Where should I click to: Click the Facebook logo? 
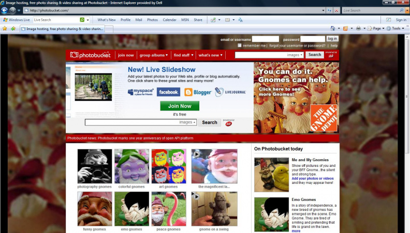coord(168,92)
